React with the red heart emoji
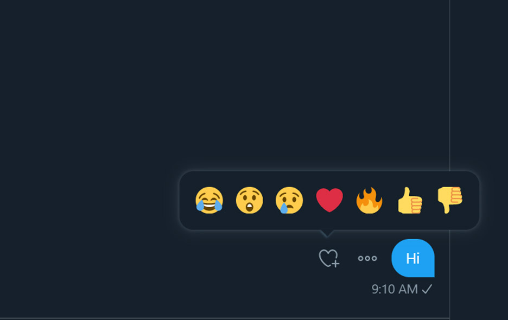This screenshot has height=320, width=508. [x=329, y=201]
